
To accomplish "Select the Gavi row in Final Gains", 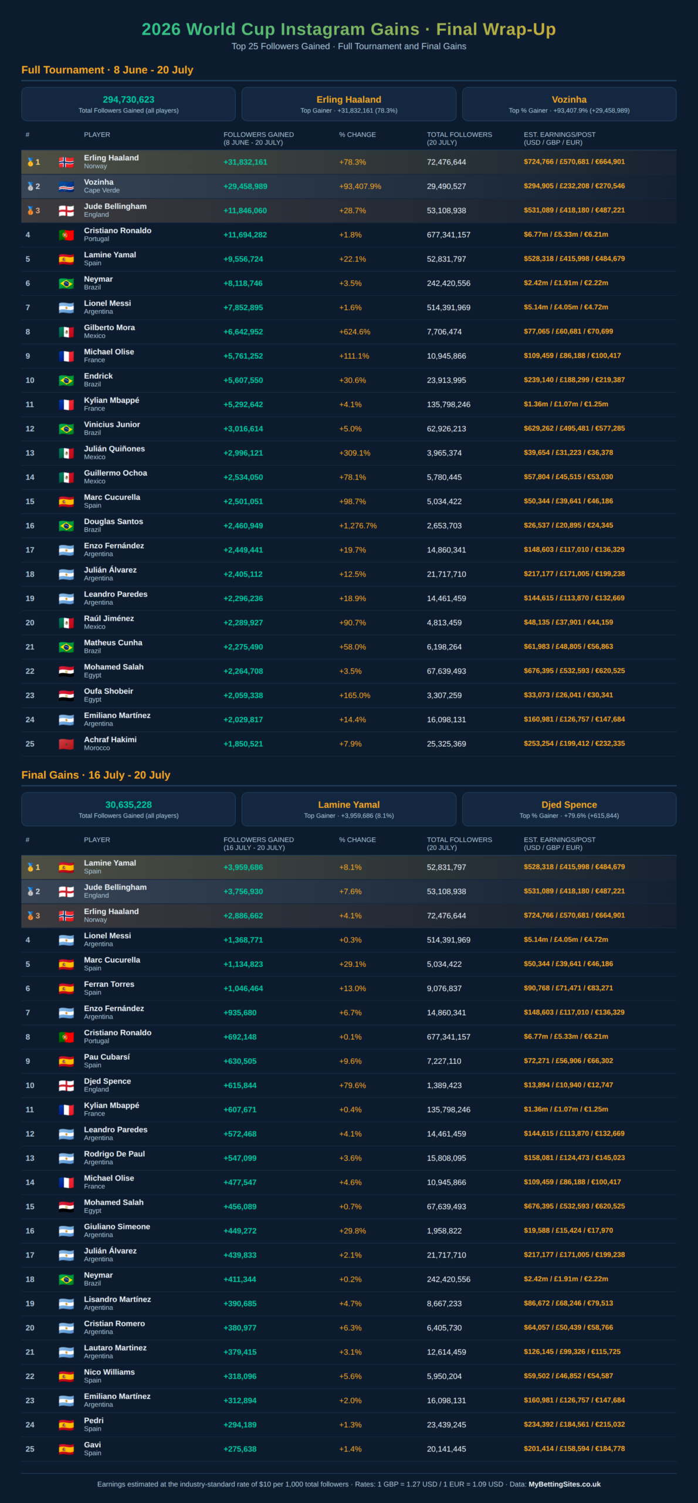I will click(x=349, y=1448).
